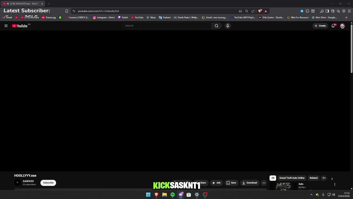353x199 pixels.
Task: Go to YouTube home via logo
Action: point(20,26)
